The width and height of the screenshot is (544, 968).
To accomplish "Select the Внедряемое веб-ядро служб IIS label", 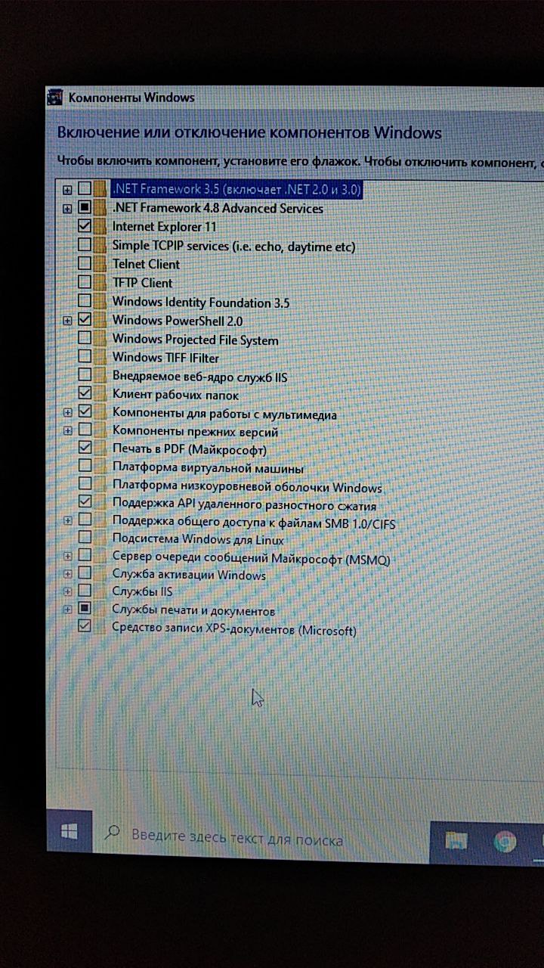I will tap(199, 377).
